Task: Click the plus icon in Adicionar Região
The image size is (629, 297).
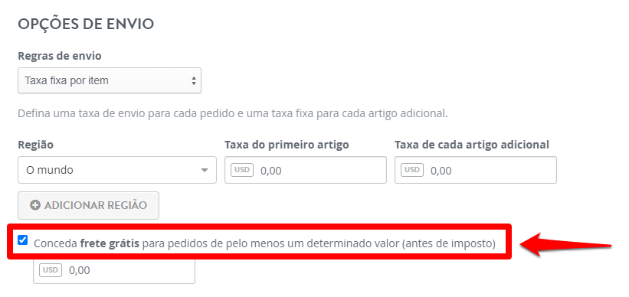Action: pos(35,205)
